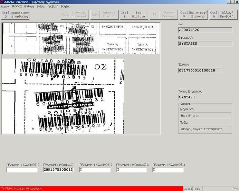
Task: Click the Έντυπο field 0717700010100018
Action: pyautogui.click(x=200, y=70)
